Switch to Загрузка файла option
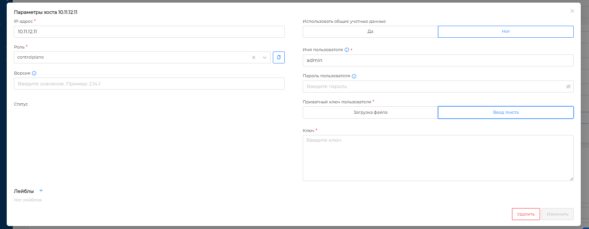The height and width of the screenshot is (229, 589). [x=370, y=113]
